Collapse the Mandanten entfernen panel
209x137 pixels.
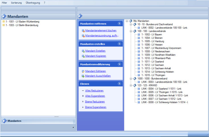click(119, 24)
